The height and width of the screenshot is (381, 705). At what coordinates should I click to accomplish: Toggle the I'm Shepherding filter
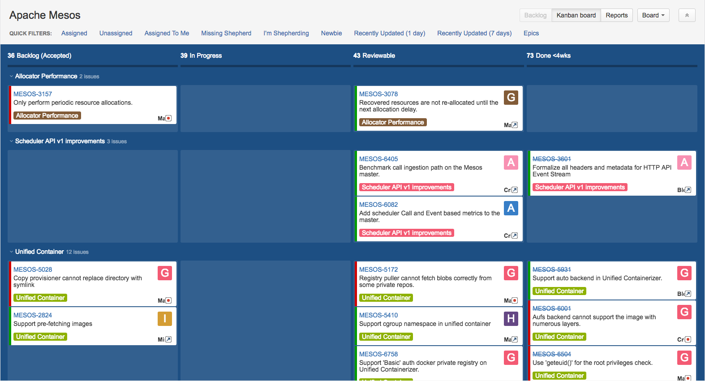click(286, 33)
